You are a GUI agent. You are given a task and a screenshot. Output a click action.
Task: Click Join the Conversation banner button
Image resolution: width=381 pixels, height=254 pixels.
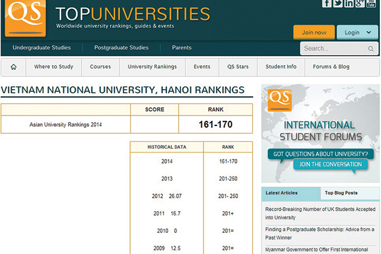[x=331, y=165]
